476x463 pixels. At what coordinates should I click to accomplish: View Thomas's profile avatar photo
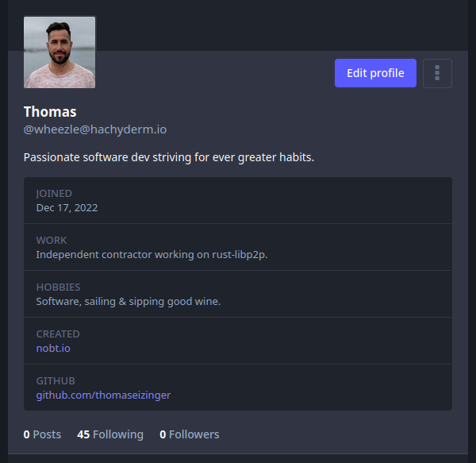(x=59, y=52)
